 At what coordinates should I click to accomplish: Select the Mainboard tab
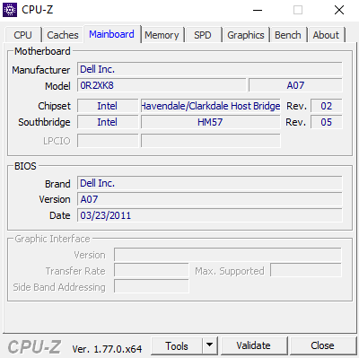pos(111,34)
